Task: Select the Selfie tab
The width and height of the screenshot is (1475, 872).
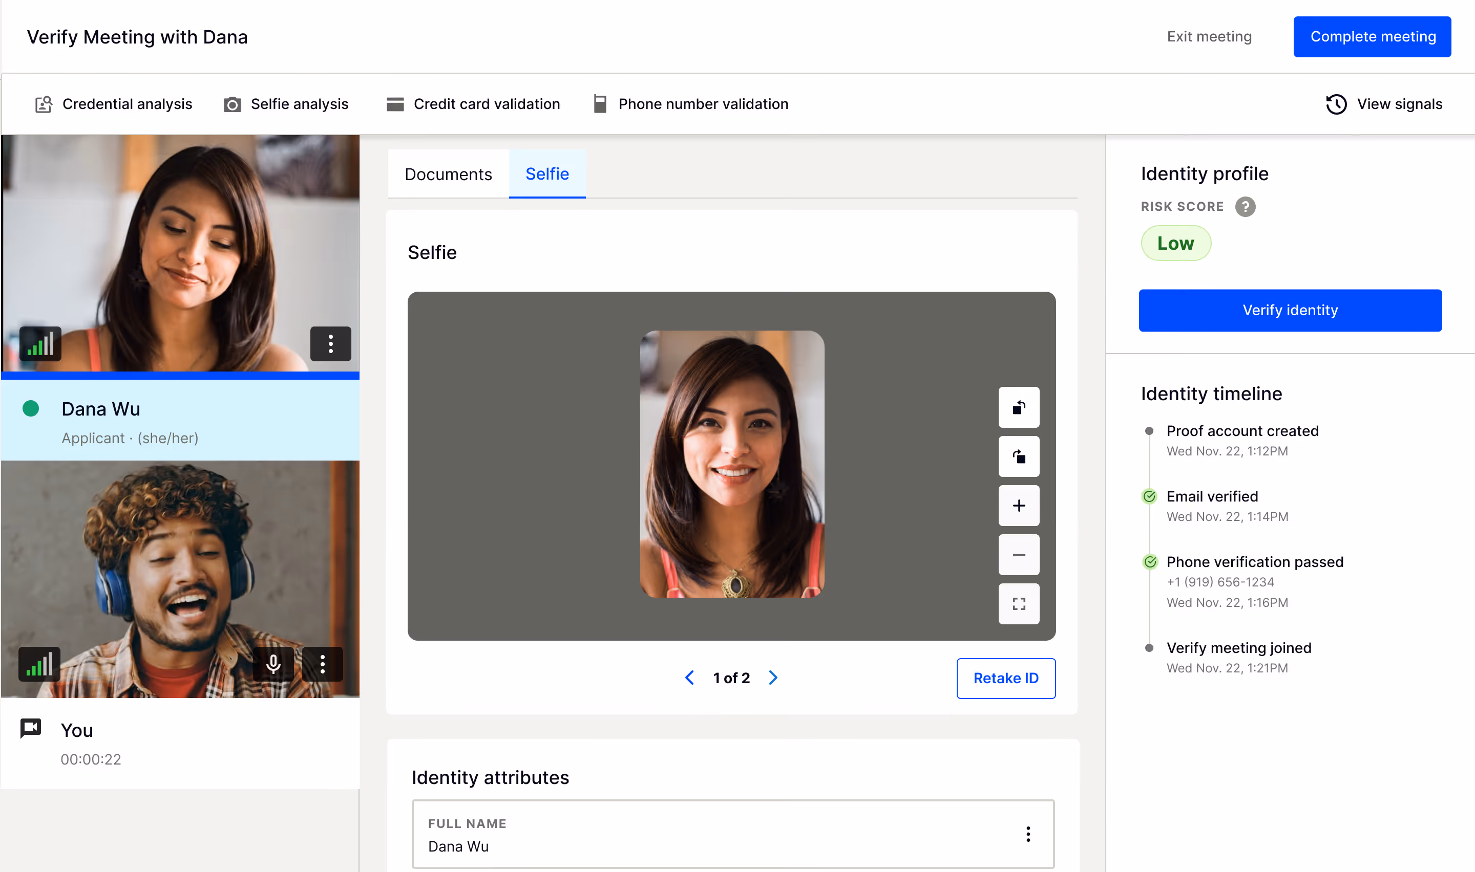Action: 547,174
